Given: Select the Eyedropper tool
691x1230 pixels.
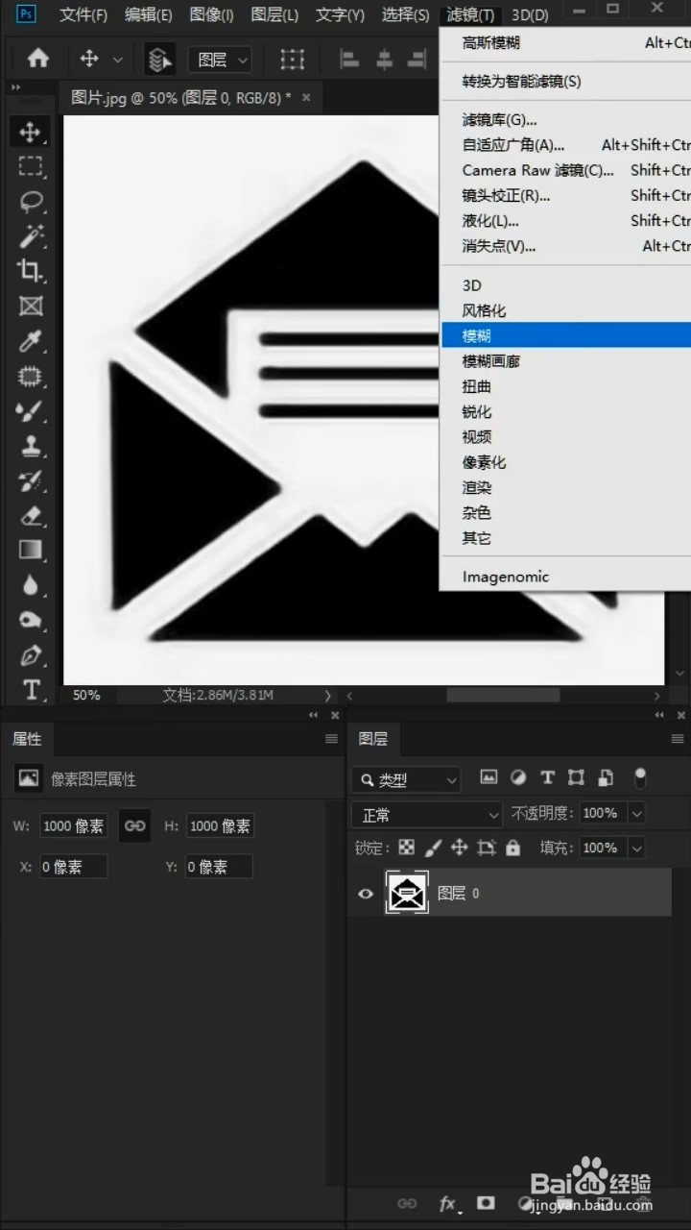Looking at the screenshot, I should [x=31, y=342].
